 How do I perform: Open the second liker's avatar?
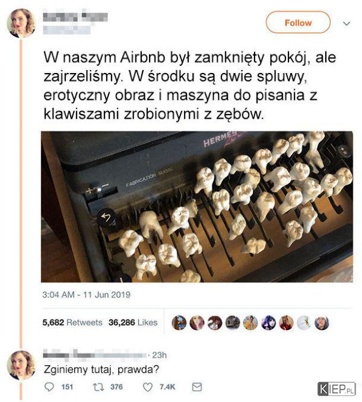197,322
